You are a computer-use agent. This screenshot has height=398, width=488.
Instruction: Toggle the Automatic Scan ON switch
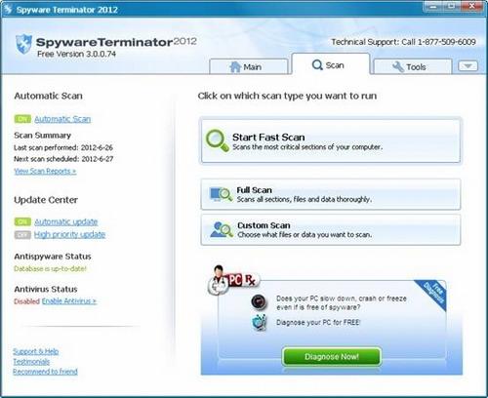(22, 119)
